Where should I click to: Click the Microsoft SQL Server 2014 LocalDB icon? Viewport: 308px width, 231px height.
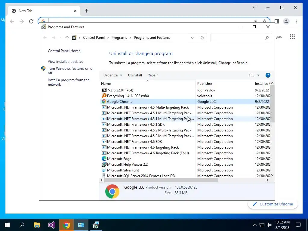(104, 176)
